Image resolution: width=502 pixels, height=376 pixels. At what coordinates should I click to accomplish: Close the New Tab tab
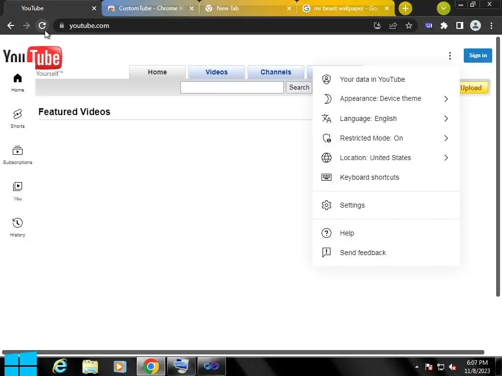click(x=289, y=9)
